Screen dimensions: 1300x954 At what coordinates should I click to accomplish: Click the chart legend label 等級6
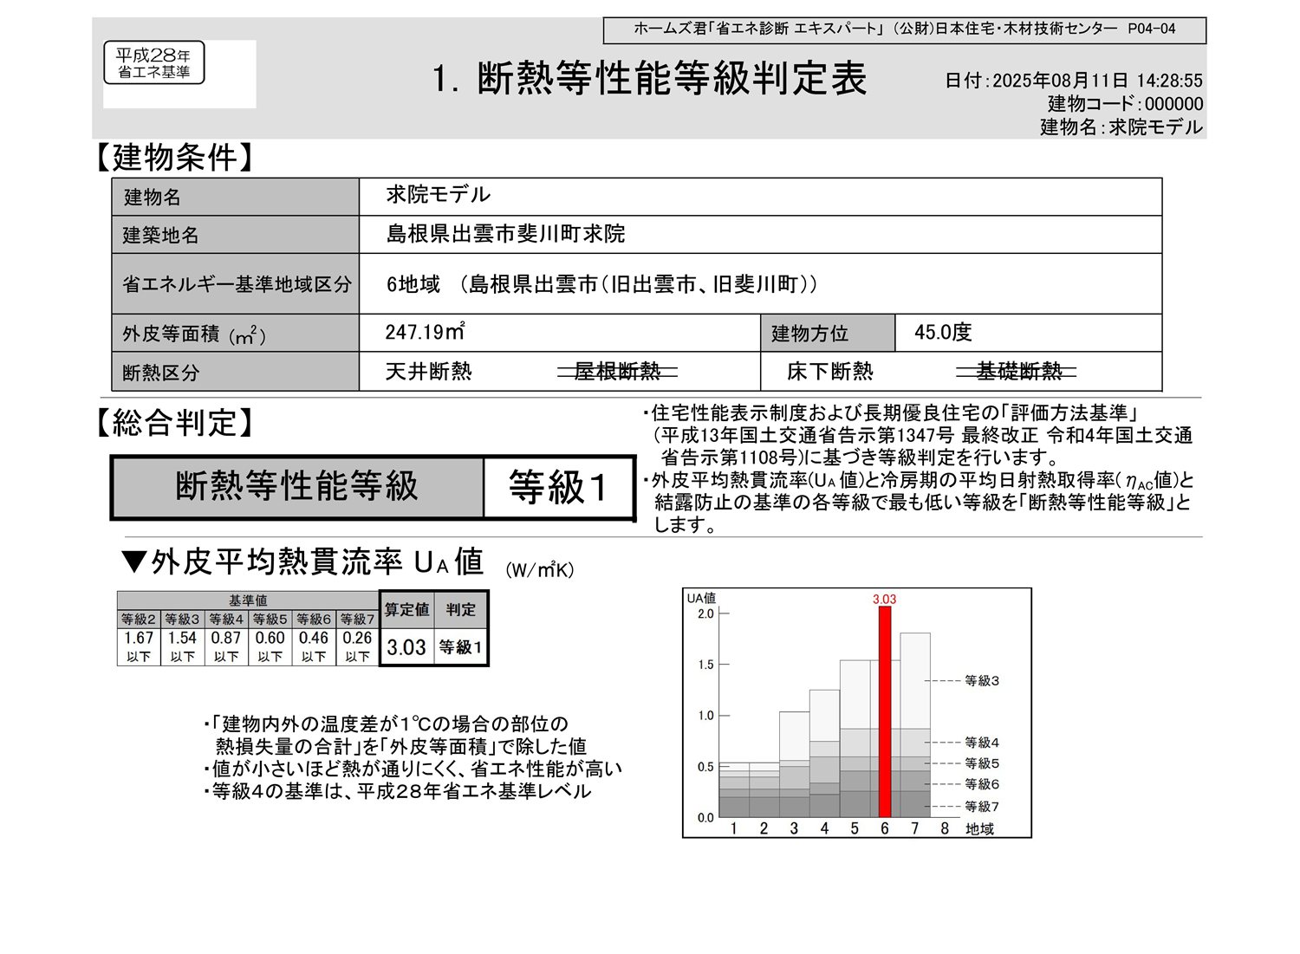click(982, 784)
